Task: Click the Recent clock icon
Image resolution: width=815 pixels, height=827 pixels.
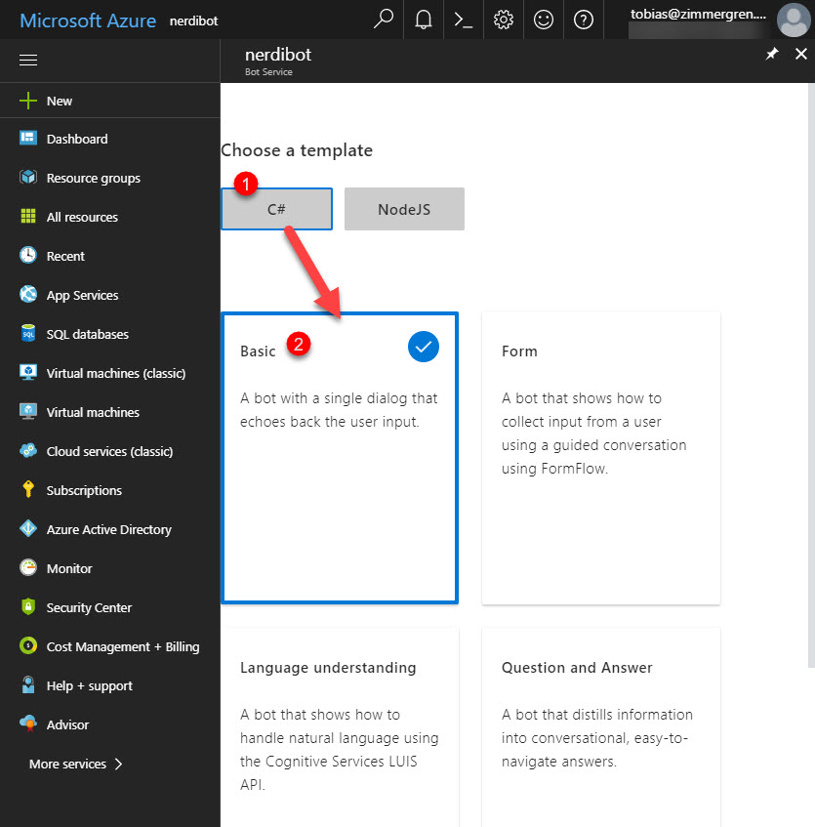Action: (x=28, y=255)
